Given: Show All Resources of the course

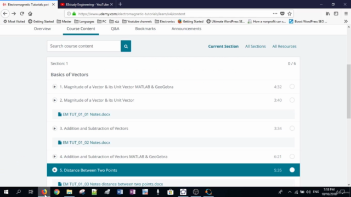Looking at the screenshot, I should click(284, 46).
